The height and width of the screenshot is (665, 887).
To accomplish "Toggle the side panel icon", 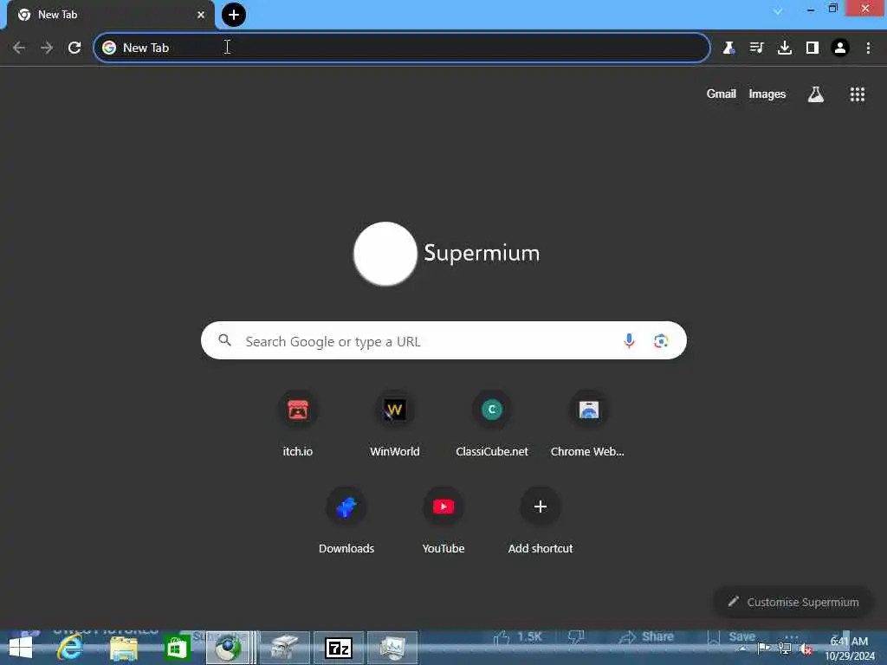I will coord(813,48).
